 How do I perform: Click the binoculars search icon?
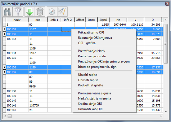tap(7, 11)
